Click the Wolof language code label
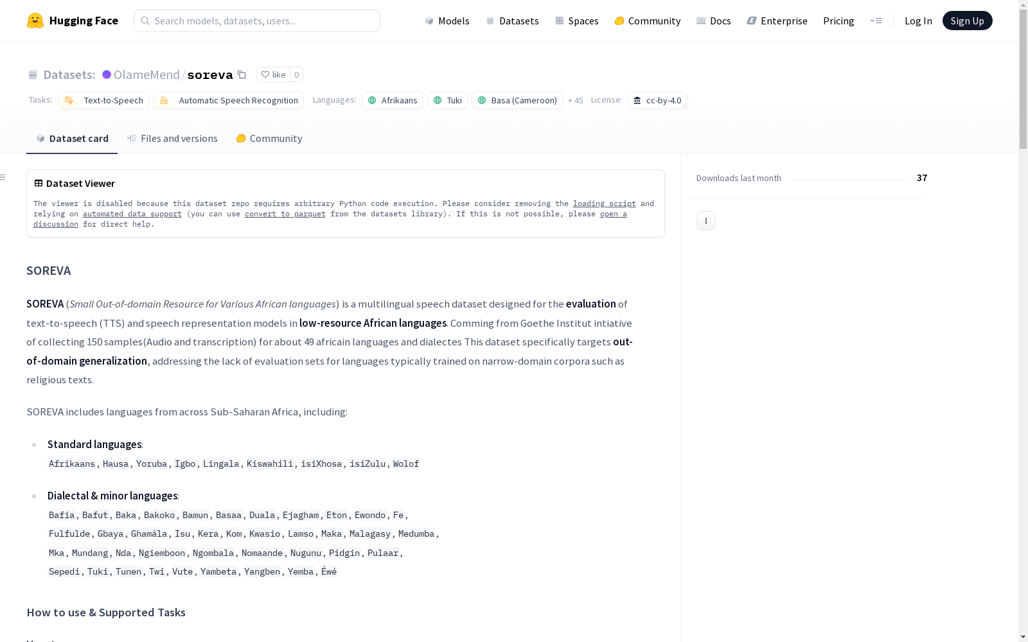The height and width of the screenshot is (642, 1028). click(406, 464)
